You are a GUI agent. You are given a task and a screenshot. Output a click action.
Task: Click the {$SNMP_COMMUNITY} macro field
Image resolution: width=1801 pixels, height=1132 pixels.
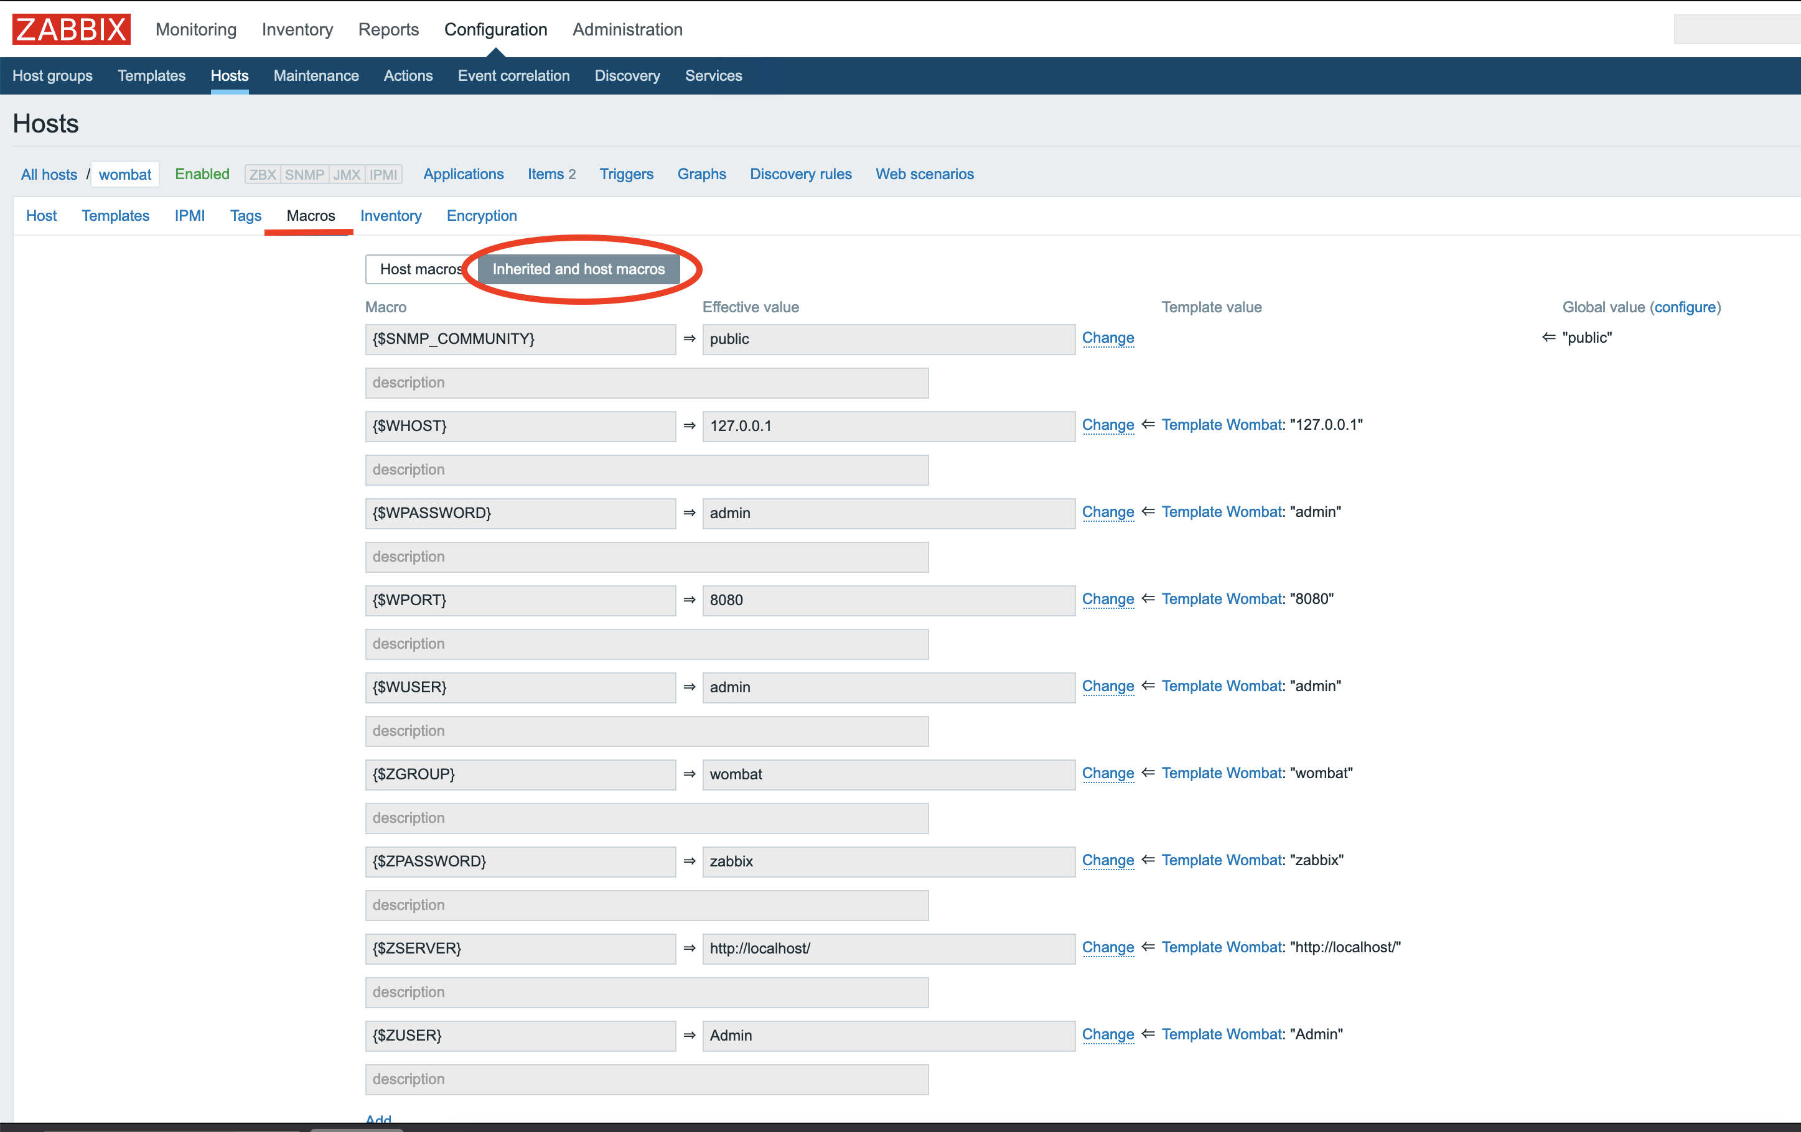click(x=520, y=339)
